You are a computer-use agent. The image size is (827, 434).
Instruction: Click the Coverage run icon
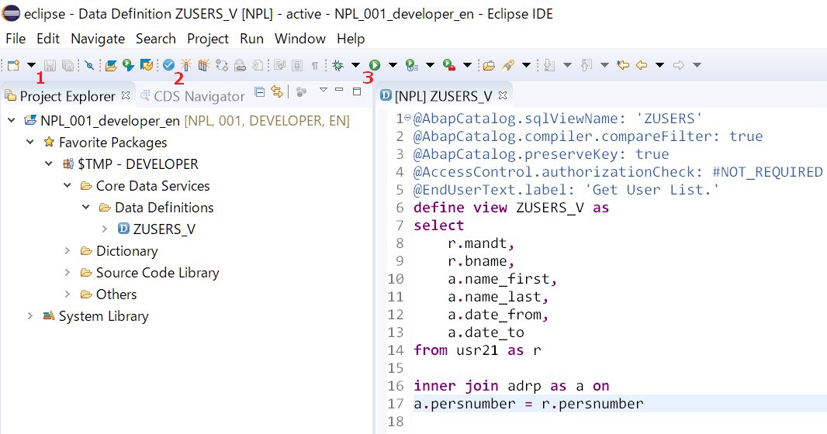(412, 65)
